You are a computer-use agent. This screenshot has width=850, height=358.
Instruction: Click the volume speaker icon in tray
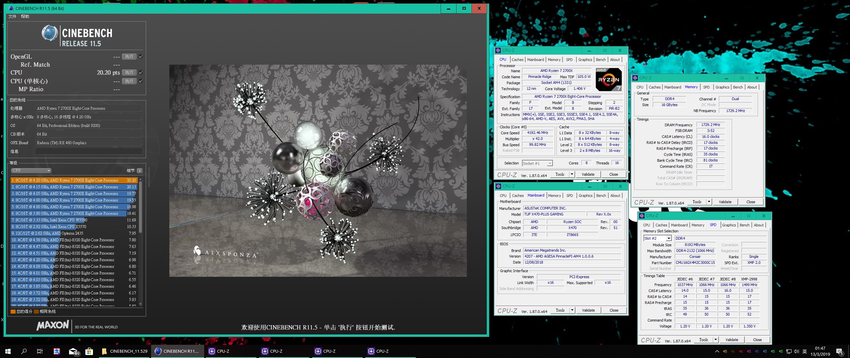click(x=796, y=352)
